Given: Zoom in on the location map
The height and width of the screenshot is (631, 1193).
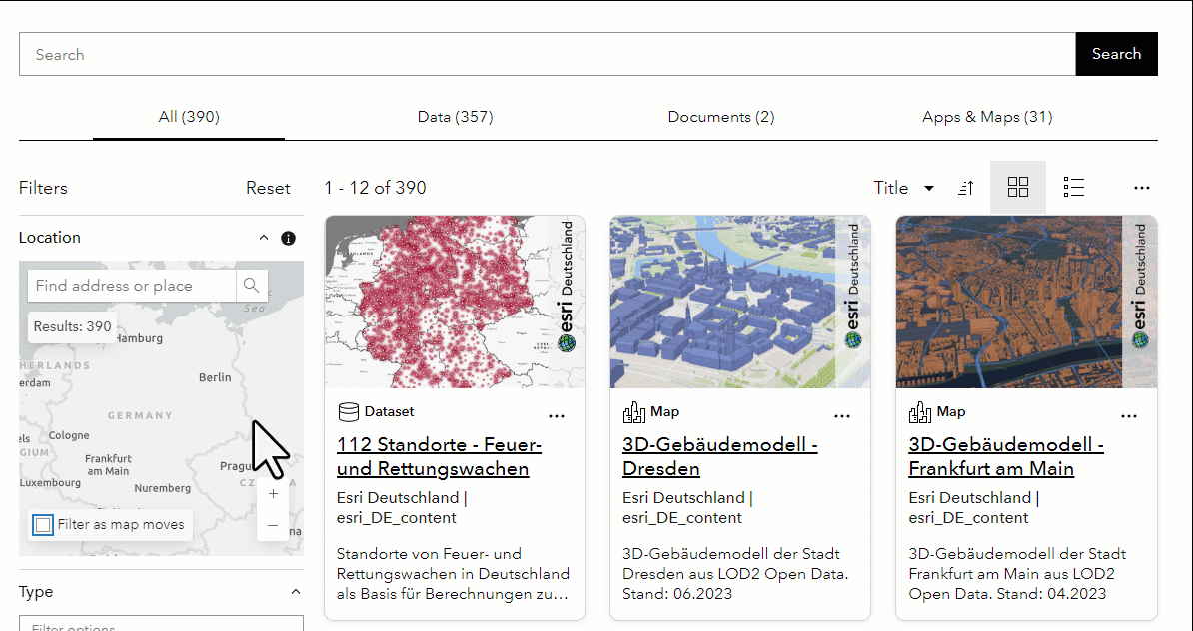Looking at the screenshot, I should coord(273,494).
